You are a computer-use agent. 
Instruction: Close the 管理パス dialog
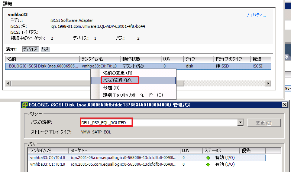(285, 105)
